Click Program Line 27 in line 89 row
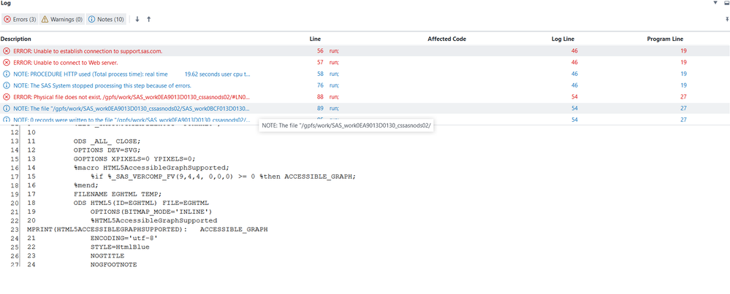Screen dimensions: 730x294 683,108
